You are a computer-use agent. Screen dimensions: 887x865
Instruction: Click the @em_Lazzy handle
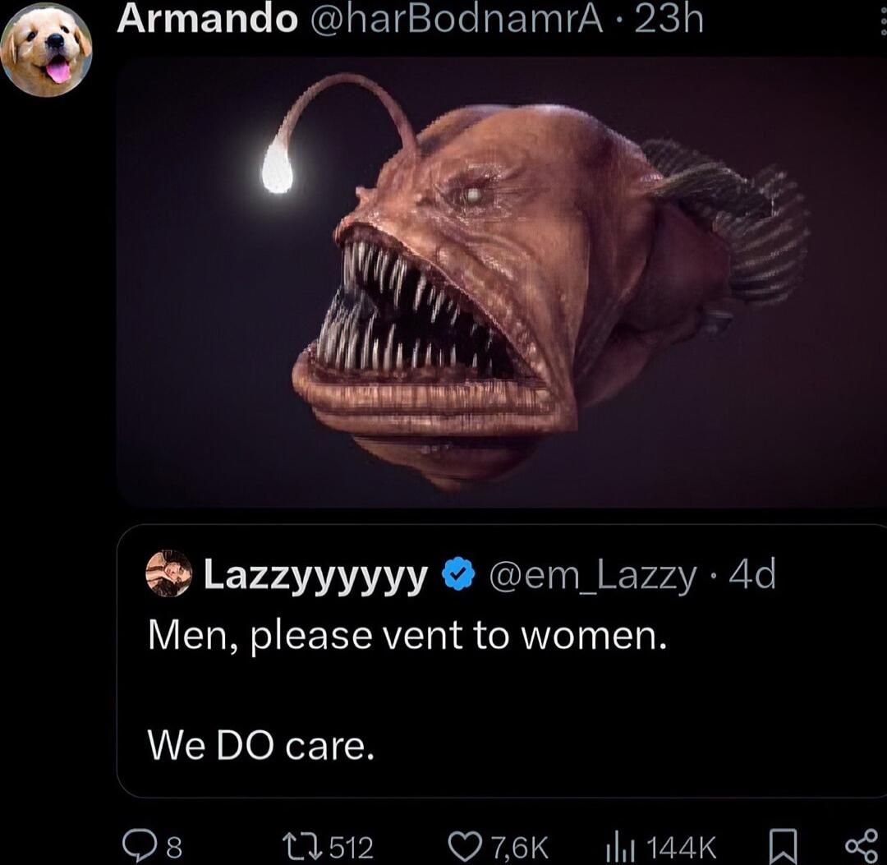tap(592, 575)
